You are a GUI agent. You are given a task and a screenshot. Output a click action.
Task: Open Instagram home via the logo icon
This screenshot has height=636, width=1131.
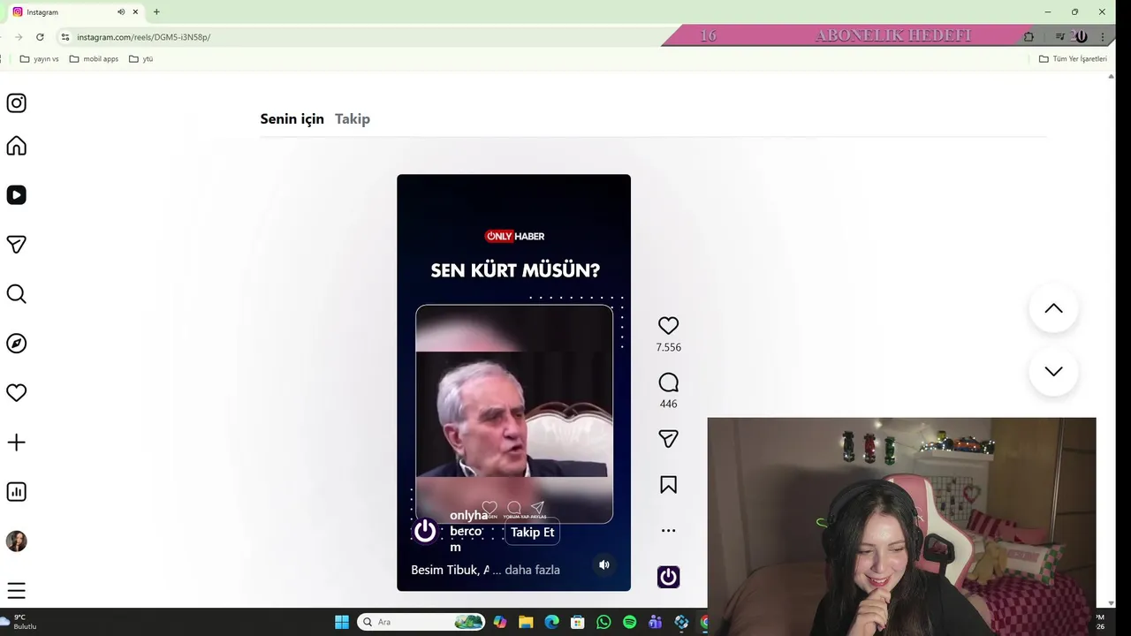[x=16, y=103]
